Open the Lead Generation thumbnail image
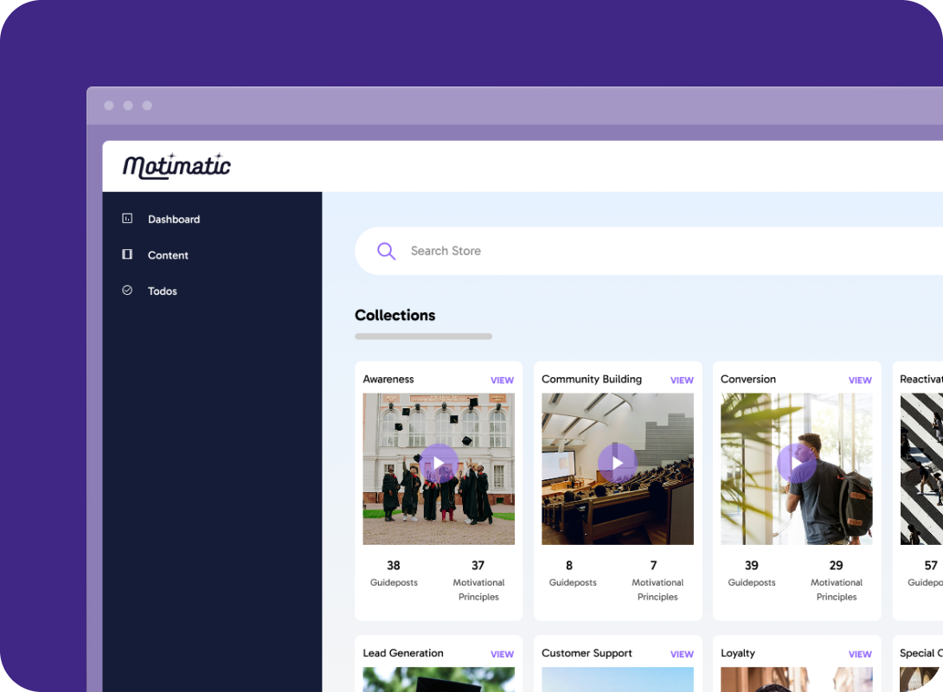 point(439,679)
